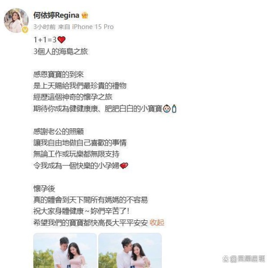
Task: Click the red heart emoji after 1+1=3
Action: (61, 40)
